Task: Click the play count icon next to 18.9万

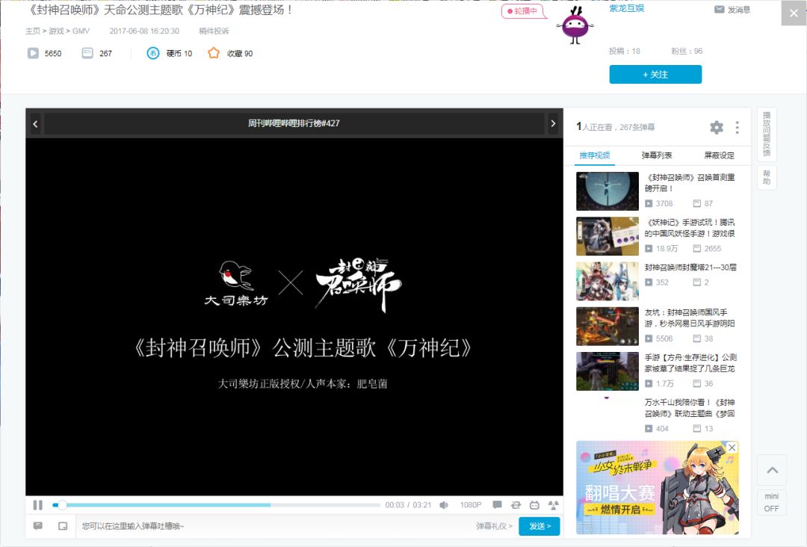Action: 649,249
